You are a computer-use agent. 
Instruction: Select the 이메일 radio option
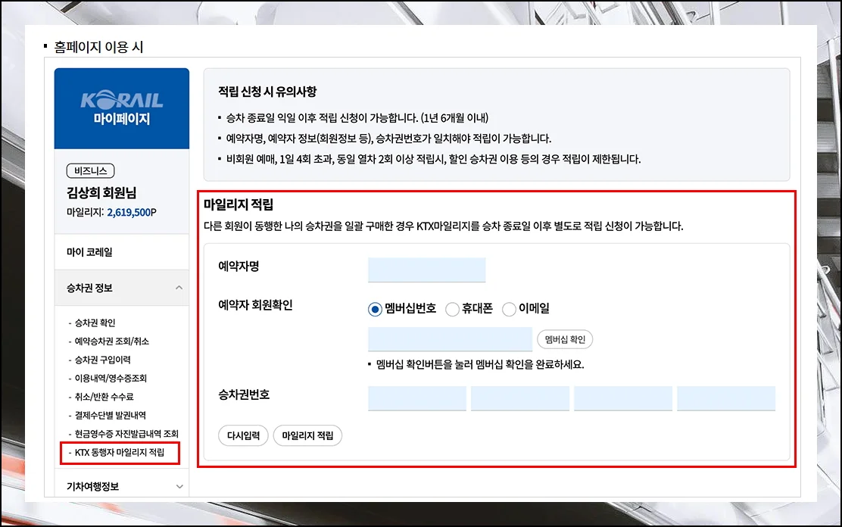pyautogui.click(x=509, y=309)
